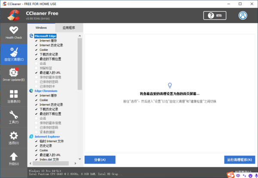Open the Registry (注册表) grid icon
The image size is (258, 178).
click(x=14, y=94)
